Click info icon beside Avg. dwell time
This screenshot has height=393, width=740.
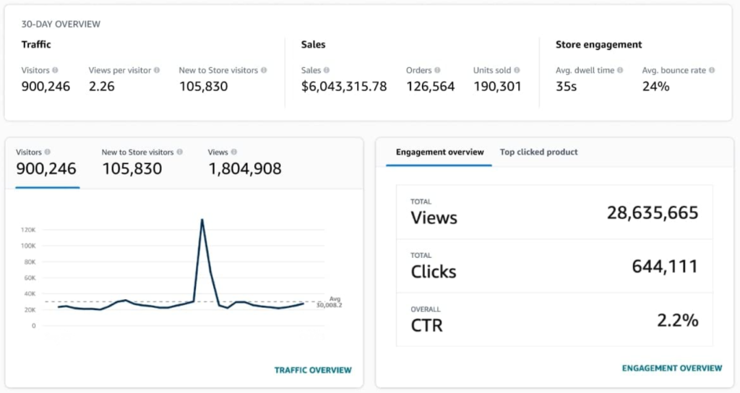(620, 71)
